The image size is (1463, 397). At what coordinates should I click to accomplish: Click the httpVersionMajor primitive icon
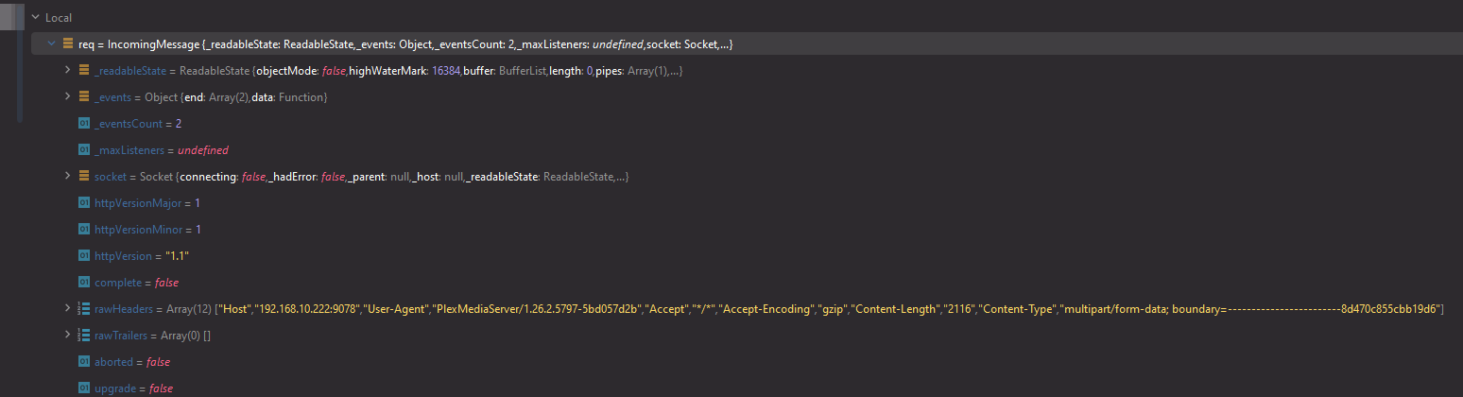[84, 203]
